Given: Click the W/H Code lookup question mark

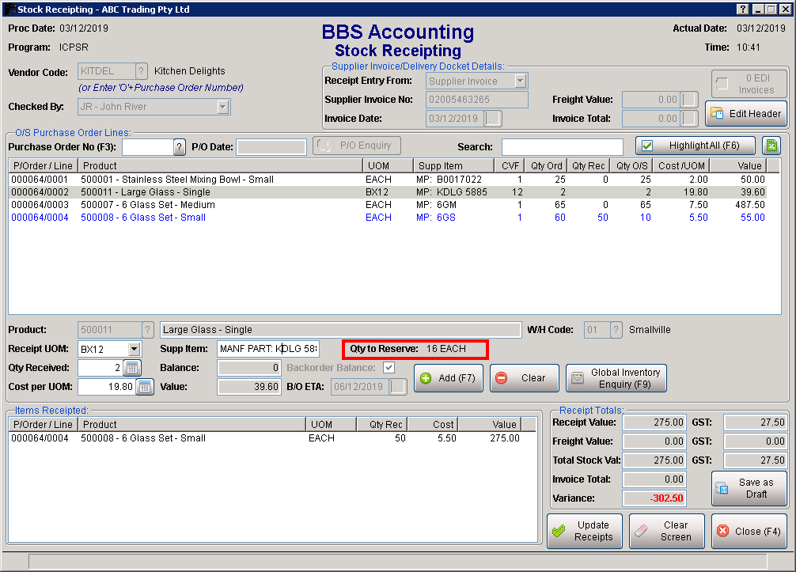Looking at the screenshot, I should pos(616,330).
